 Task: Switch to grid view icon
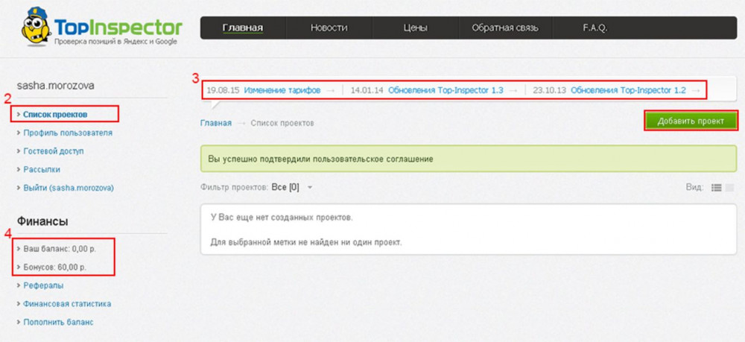(730, 188)
